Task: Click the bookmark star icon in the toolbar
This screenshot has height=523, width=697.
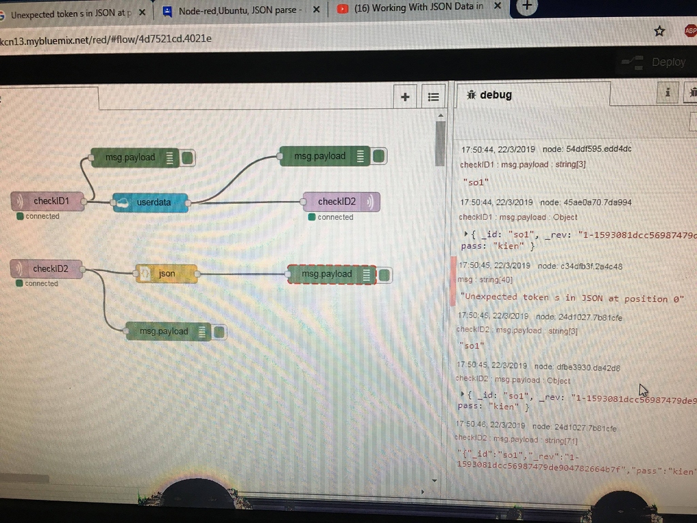Action: click(659, 31)
